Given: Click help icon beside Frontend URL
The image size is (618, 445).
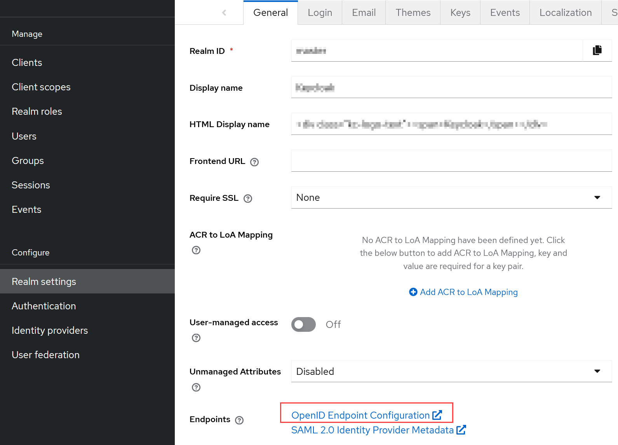Looking at the screenshot, I should click(x=254, y=162).
